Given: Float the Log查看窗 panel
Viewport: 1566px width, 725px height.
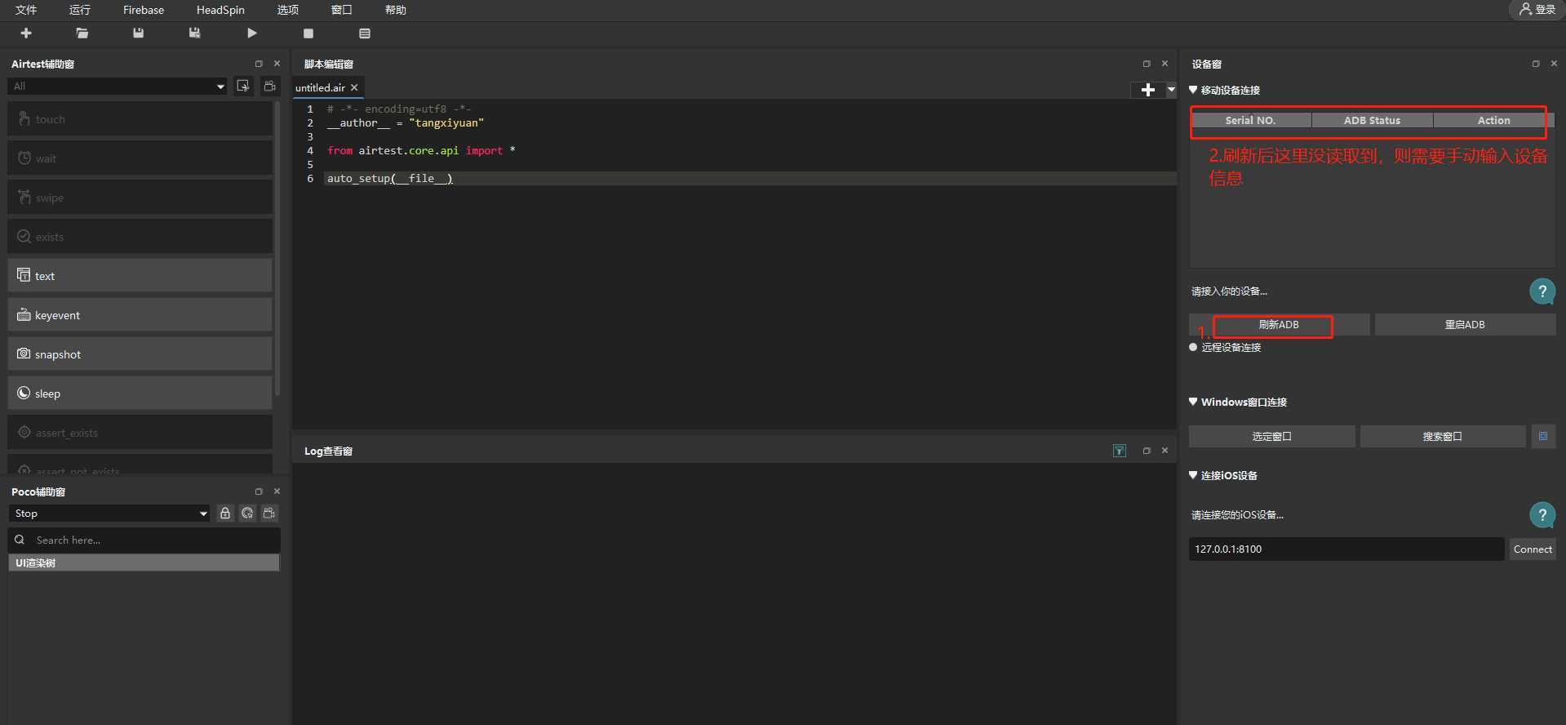Looking at the screenshot, I should click(1147, 451).
